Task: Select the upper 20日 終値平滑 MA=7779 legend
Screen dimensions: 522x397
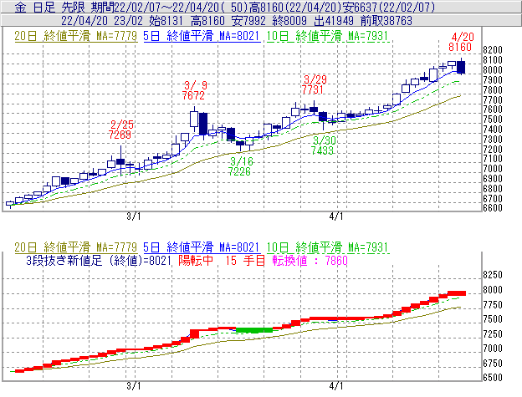Action: (x=75, y=36)
